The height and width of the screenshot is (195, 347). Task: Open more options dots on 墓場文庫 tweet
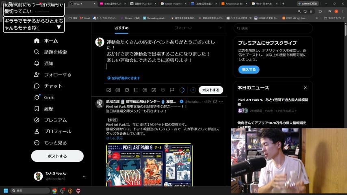tap(221, 102)
